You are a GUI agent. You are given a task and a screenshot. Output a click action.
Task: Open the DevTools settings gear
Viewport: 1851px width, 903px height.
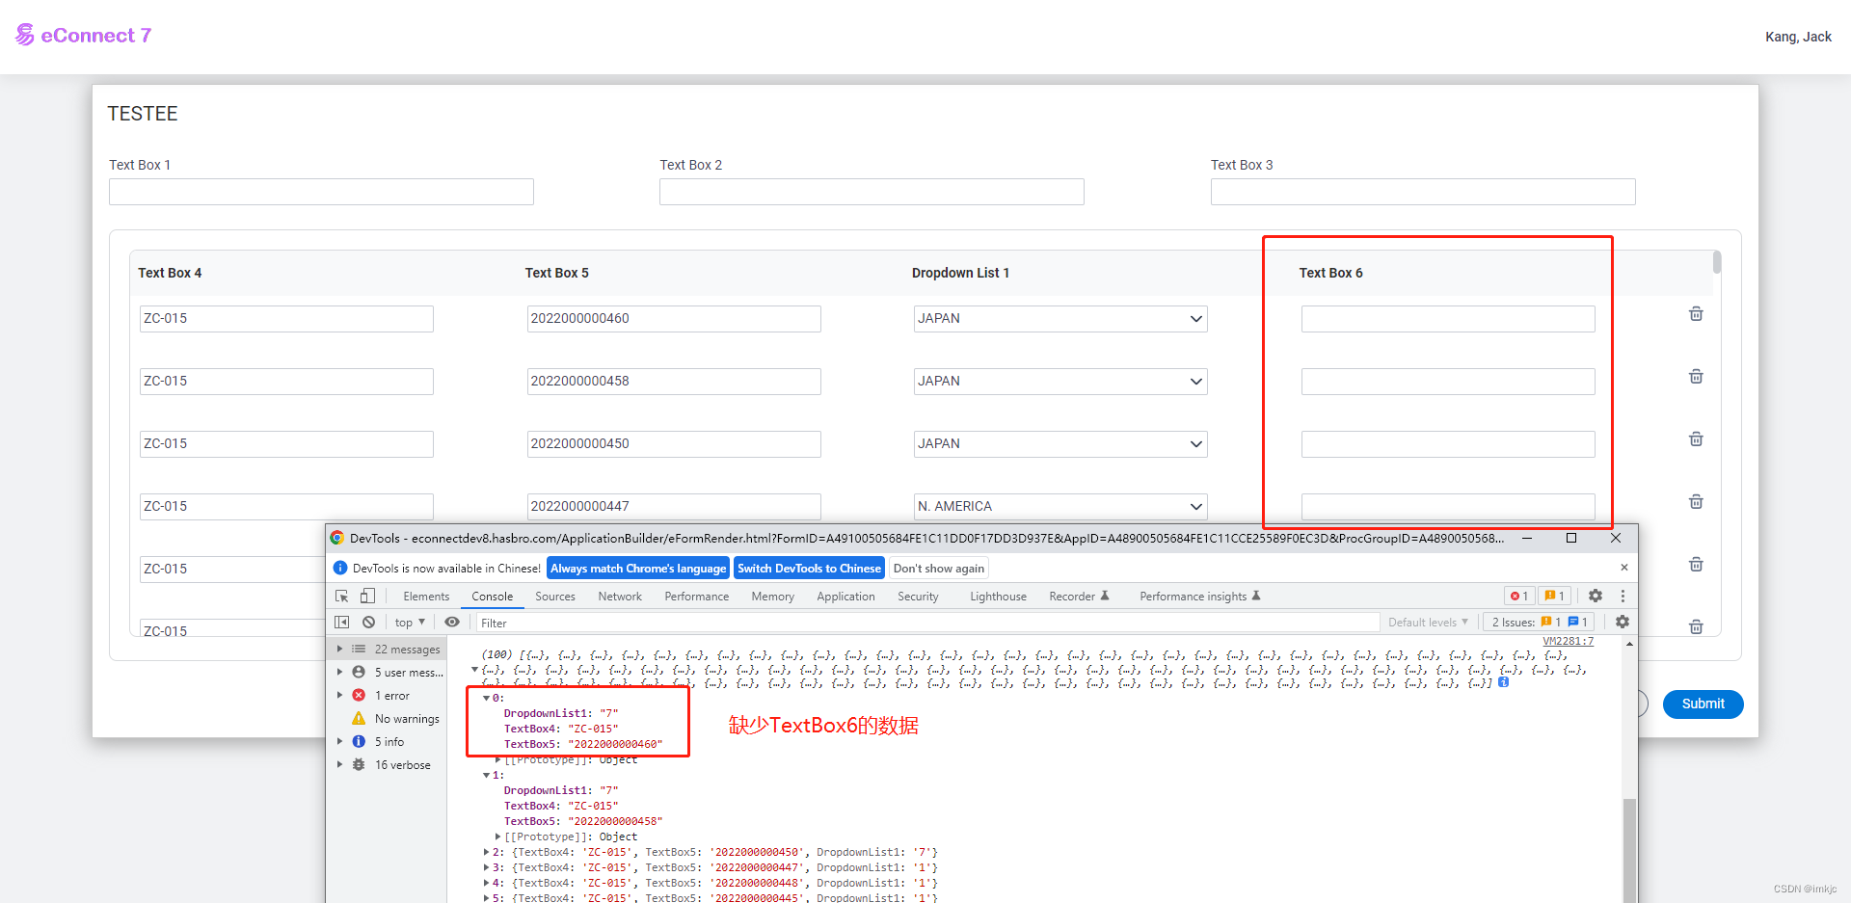click(x=1595, y=596)
